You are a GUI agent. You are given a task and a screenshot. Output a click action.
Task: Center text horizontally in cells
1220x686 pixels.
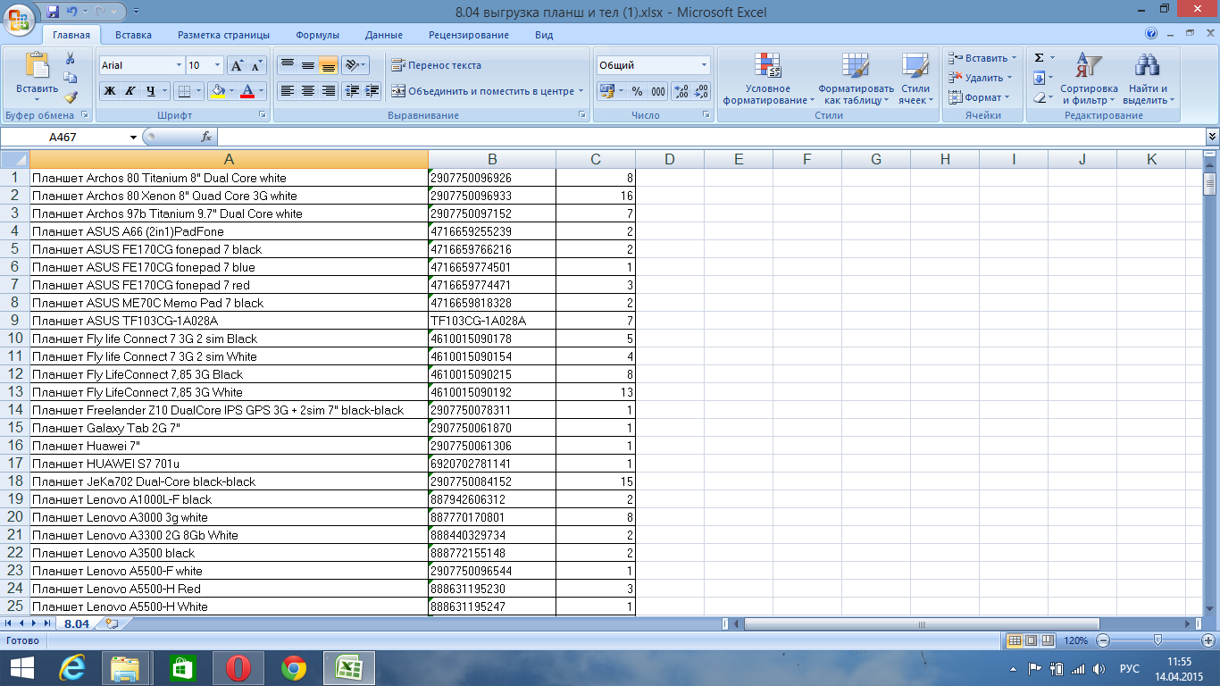click(308, 91)
